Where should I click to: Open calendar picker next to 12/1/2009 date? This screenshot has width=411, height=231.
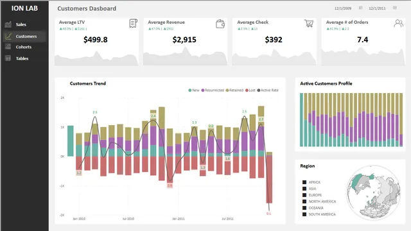pyautogui.click(x=361, y=8)
